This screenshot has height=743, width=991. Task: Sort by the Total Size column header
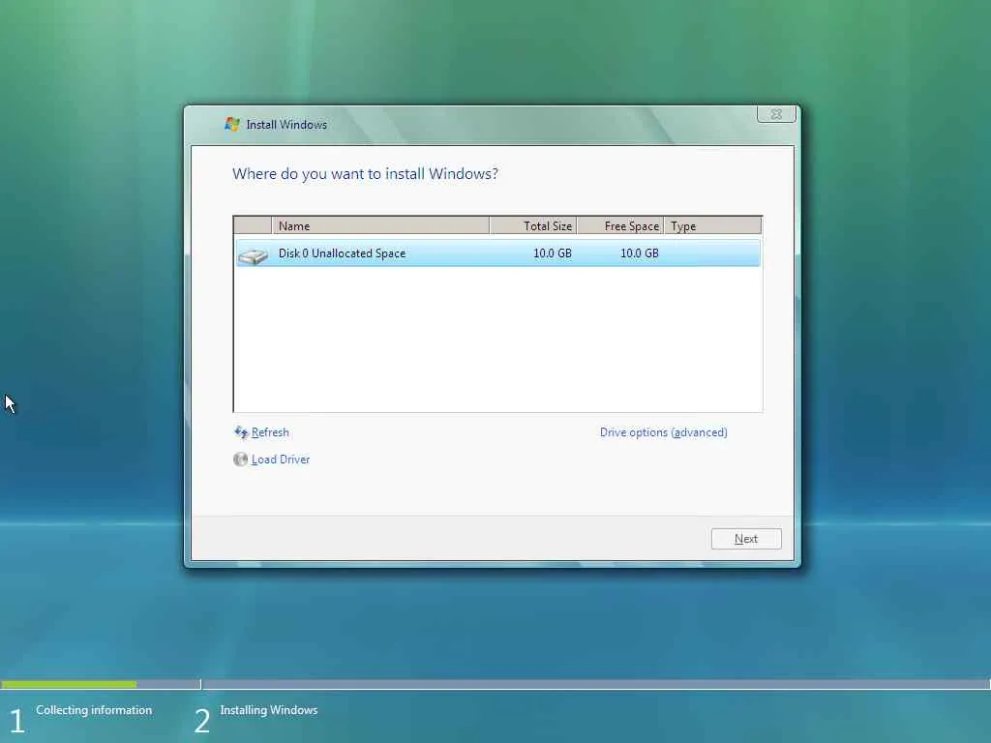533,225
